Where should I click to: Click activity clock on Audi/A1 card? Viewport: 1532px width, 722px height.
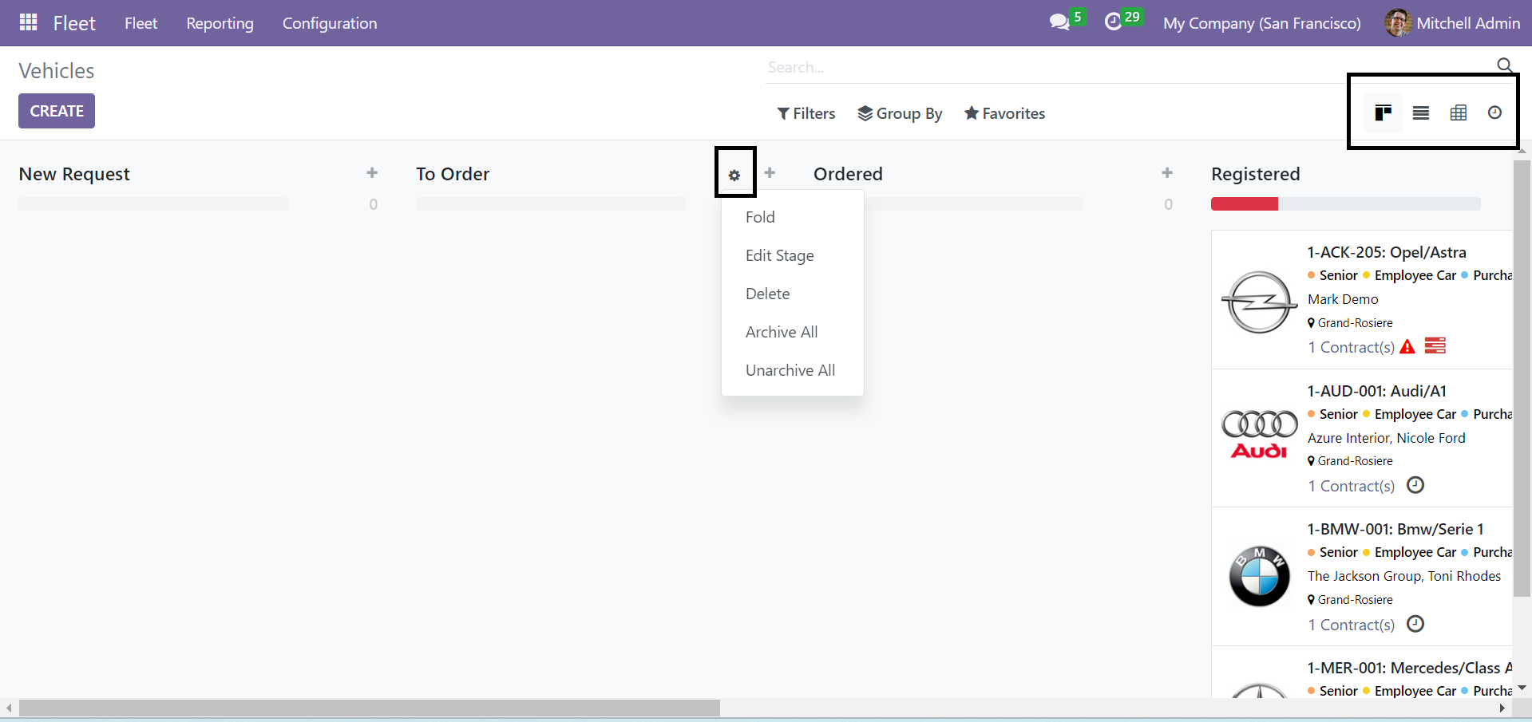coord(1415,485)
